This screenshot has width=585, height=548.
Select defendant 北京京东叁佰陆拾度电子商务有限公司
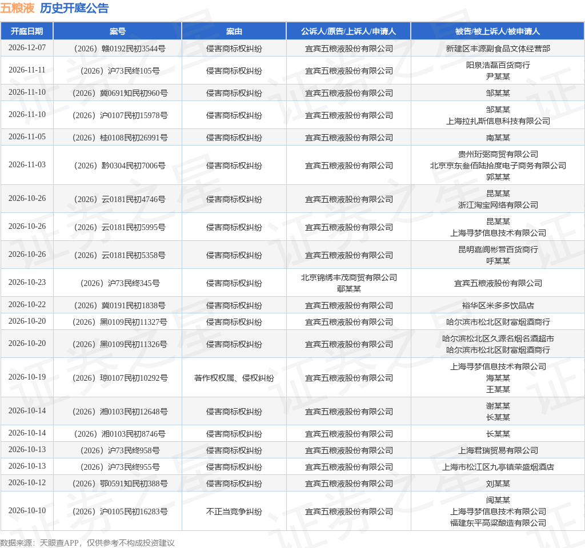coord(498,166)
